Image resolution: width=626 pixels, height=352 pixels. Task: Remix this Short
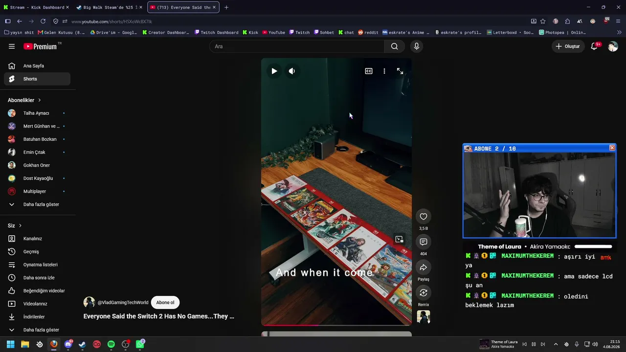(424, 293)
